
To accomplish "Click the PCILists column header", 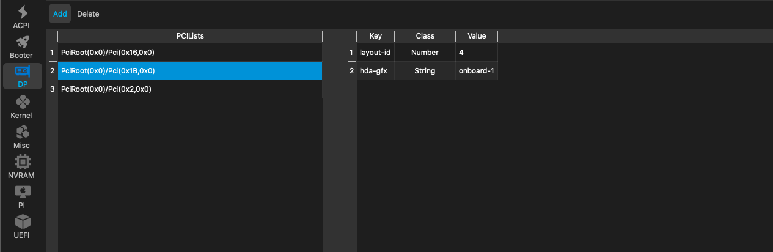I will coord(189,36).
